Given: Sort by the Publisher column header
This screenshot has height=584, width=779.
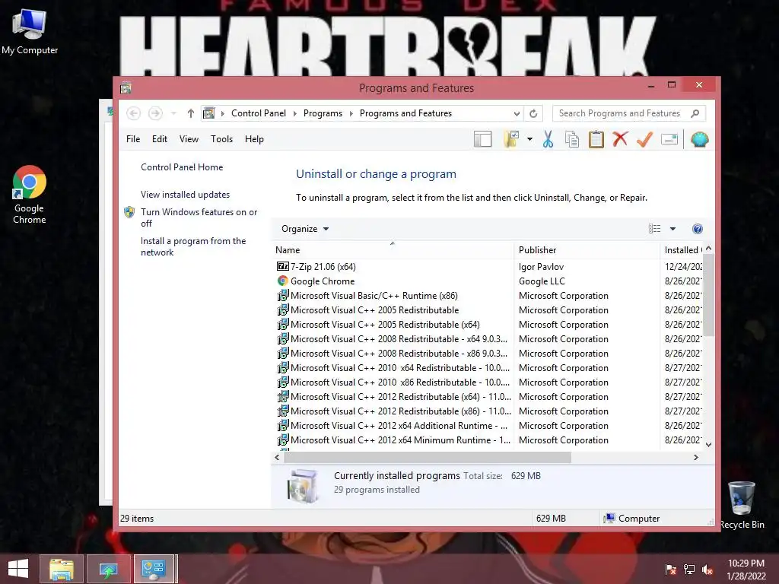Looking at the screenshot, I should point(587,249).
